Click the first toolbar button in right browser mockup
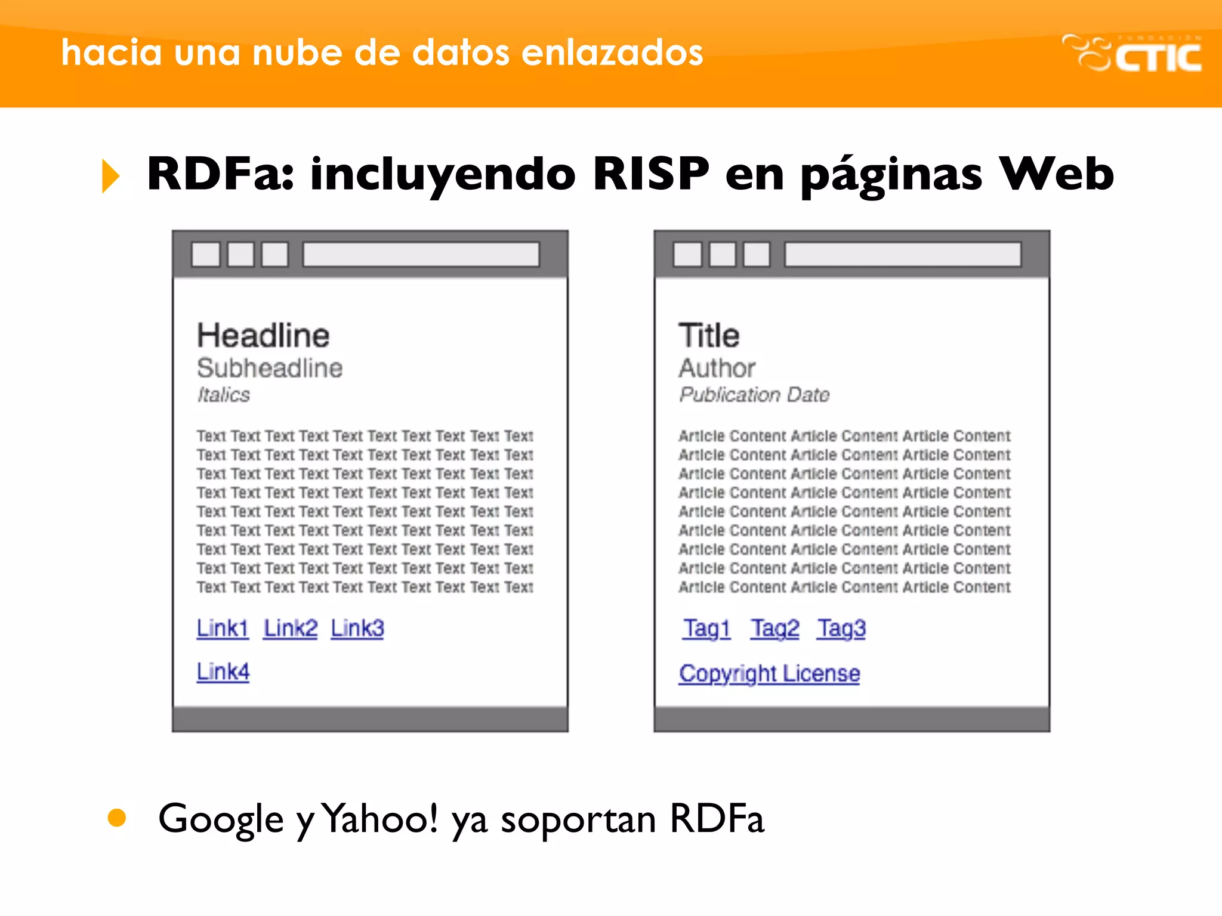 687,254
